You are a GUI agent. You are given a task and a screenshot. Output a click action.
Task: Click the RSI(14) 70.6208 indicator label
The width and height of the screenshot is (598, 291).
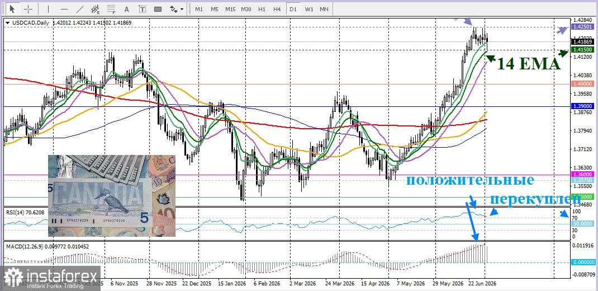click(25, 212)
